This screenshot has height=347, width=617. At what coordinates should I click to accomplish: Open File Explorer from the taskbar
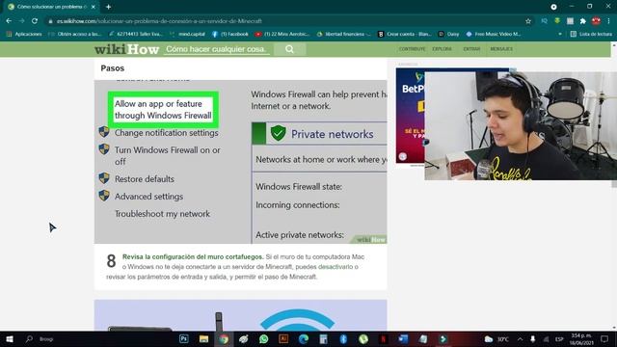coord(203,338)
